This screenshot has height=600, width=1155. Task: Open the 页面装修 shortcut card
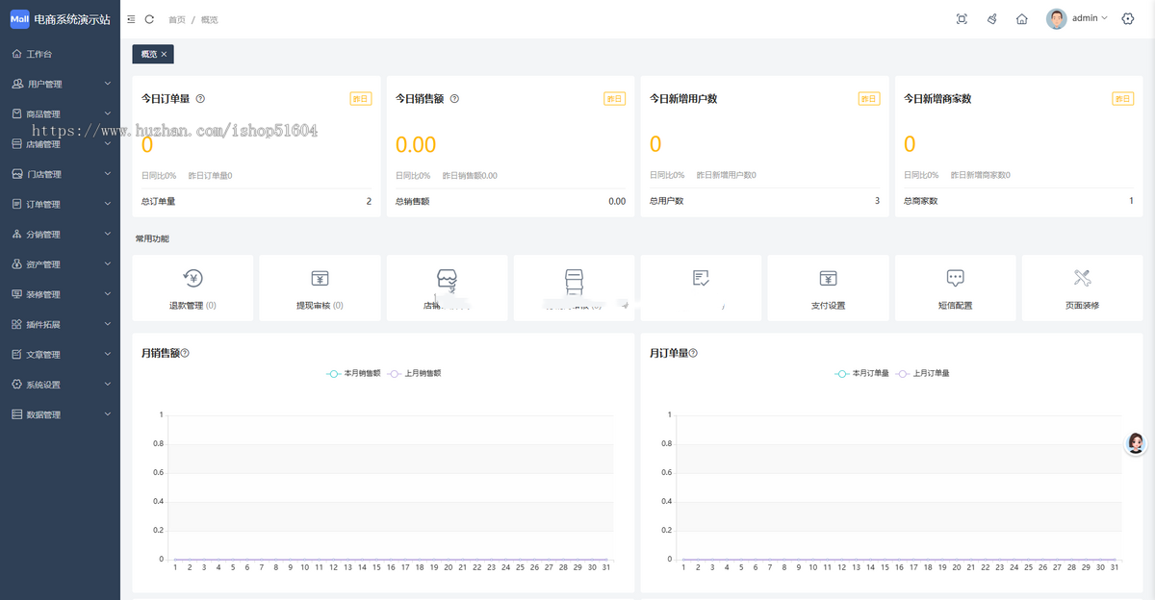1082,287
